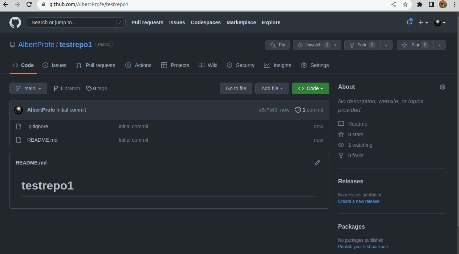Screen dimensions: 459x254
Task: Open the README.md file in file list
Action: click(42, 140)
